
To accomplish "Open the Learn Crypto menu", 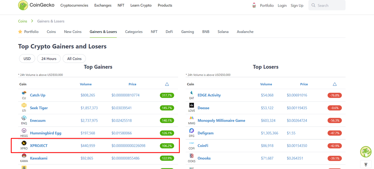I will coord(141,5).
